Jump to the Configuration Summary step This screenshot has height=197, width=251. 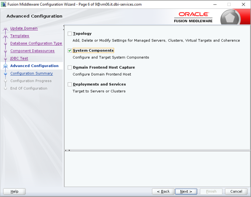31,74
